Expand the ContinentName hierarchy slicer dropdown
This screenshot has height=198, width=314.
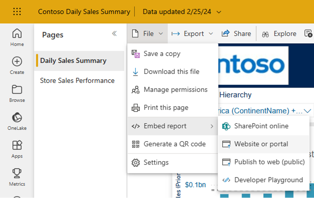click(x=307, y=111)
